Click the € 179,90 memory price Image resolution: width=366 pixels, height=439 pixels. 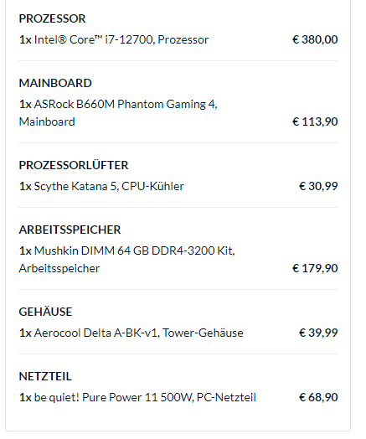pos(315,268)
